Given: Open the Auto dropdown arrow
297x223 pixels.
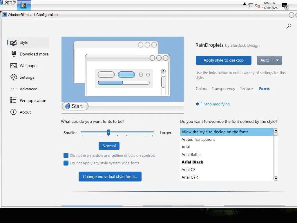Looking at the screenshot, I should [277, 60].
